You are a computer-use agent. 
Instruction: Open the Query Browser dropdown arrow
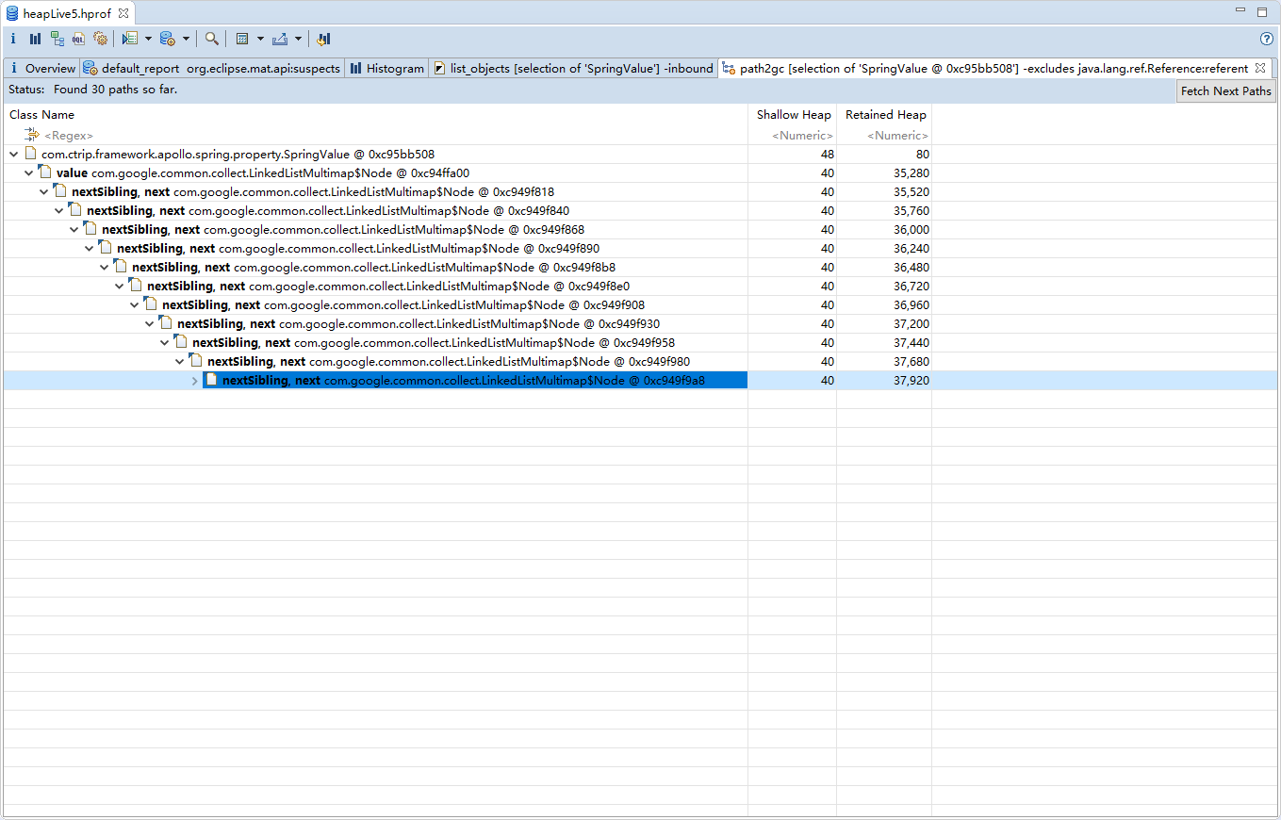click(x=186, y=39)
